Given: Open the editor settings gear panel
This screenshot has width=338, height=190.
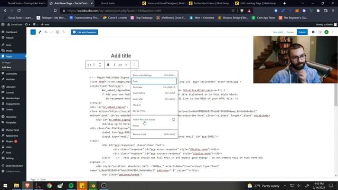Looking at the screenshot, I should pos(313,32).
